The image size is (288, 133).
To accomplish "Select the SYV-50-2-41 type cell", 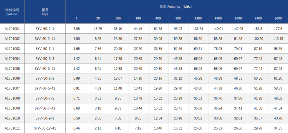I will (45, 39).
